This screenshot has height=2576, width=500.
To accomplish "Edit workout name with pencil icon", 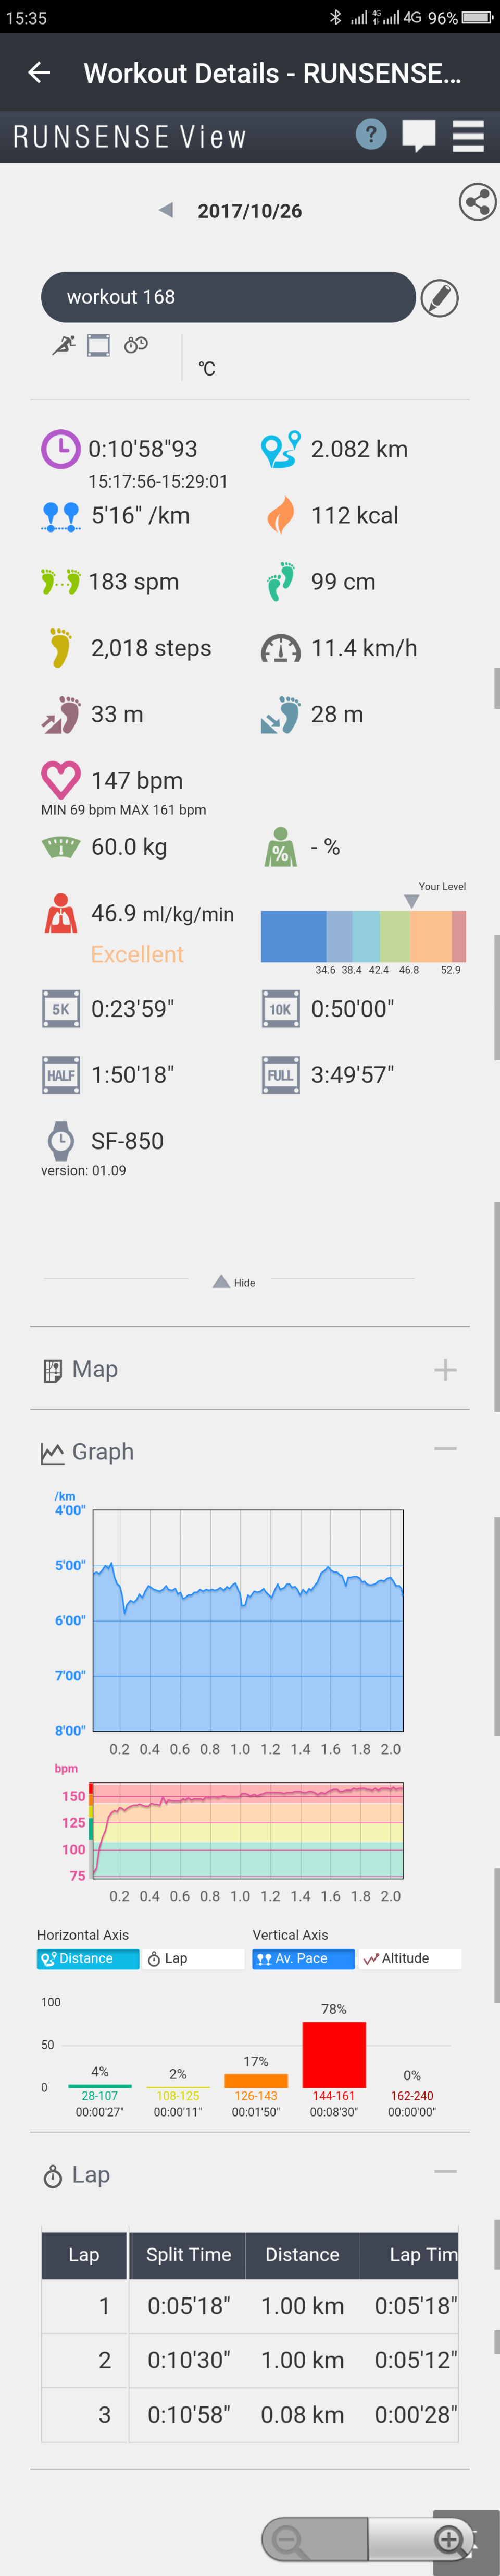I will 439,298.
